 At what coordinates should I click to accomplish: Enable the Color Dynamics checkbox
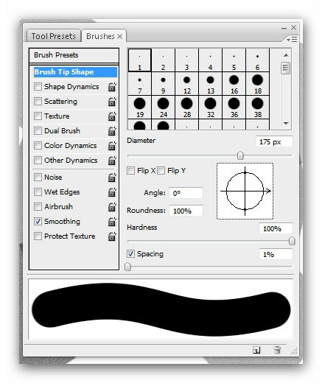click(38, 145)
